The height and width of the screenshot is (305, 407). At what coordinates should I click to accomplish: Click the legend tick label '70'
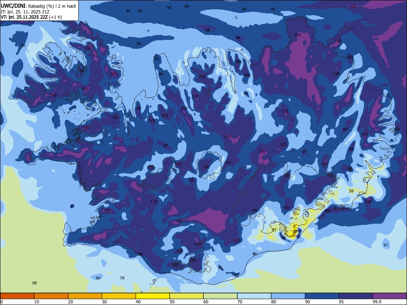click(x=240, y=302)
